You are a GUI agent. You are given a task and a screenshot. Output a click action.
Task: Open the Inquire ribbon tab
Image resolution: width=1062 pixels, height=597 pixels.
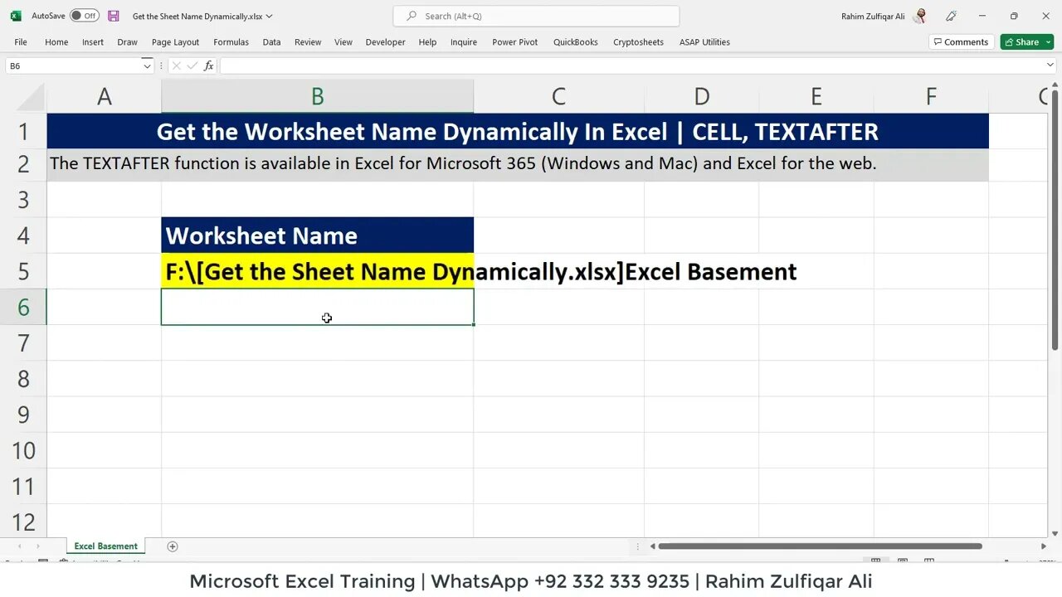pyautogui.click(x=464, y=42)
